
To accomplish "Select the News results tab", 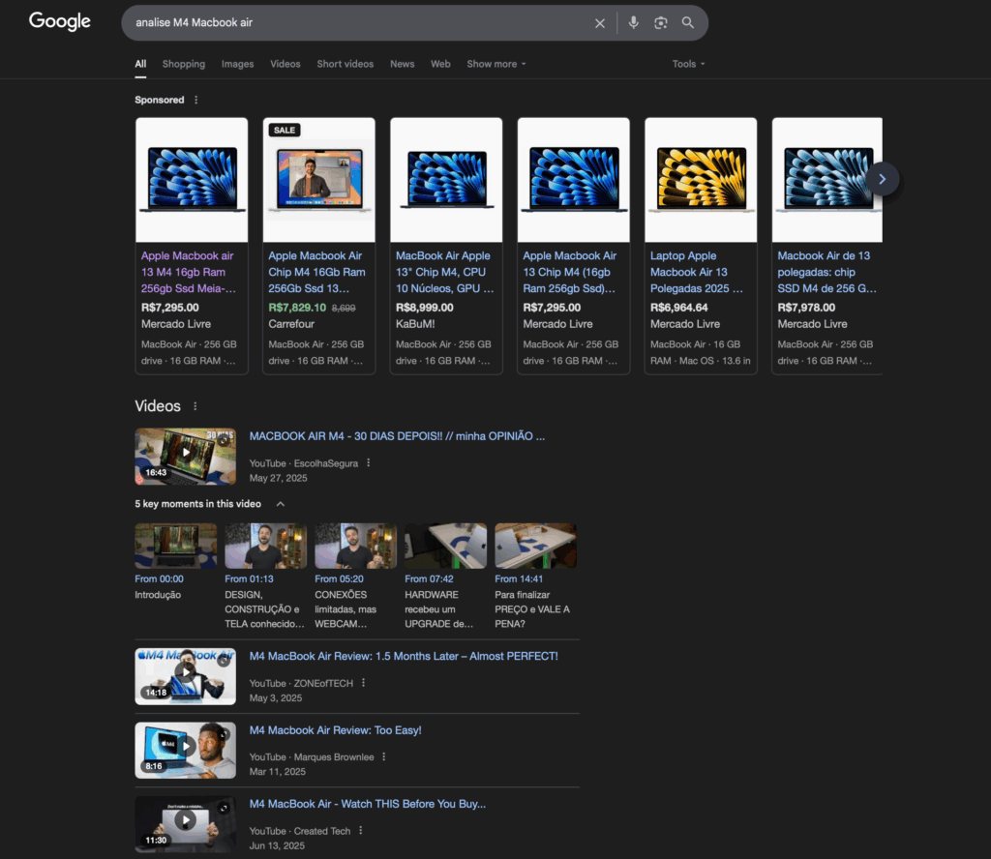I will (x=402, y=64).
